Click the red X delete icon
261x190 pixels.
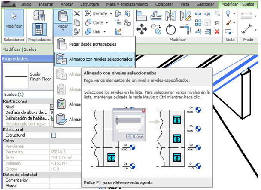click(217, 31)
